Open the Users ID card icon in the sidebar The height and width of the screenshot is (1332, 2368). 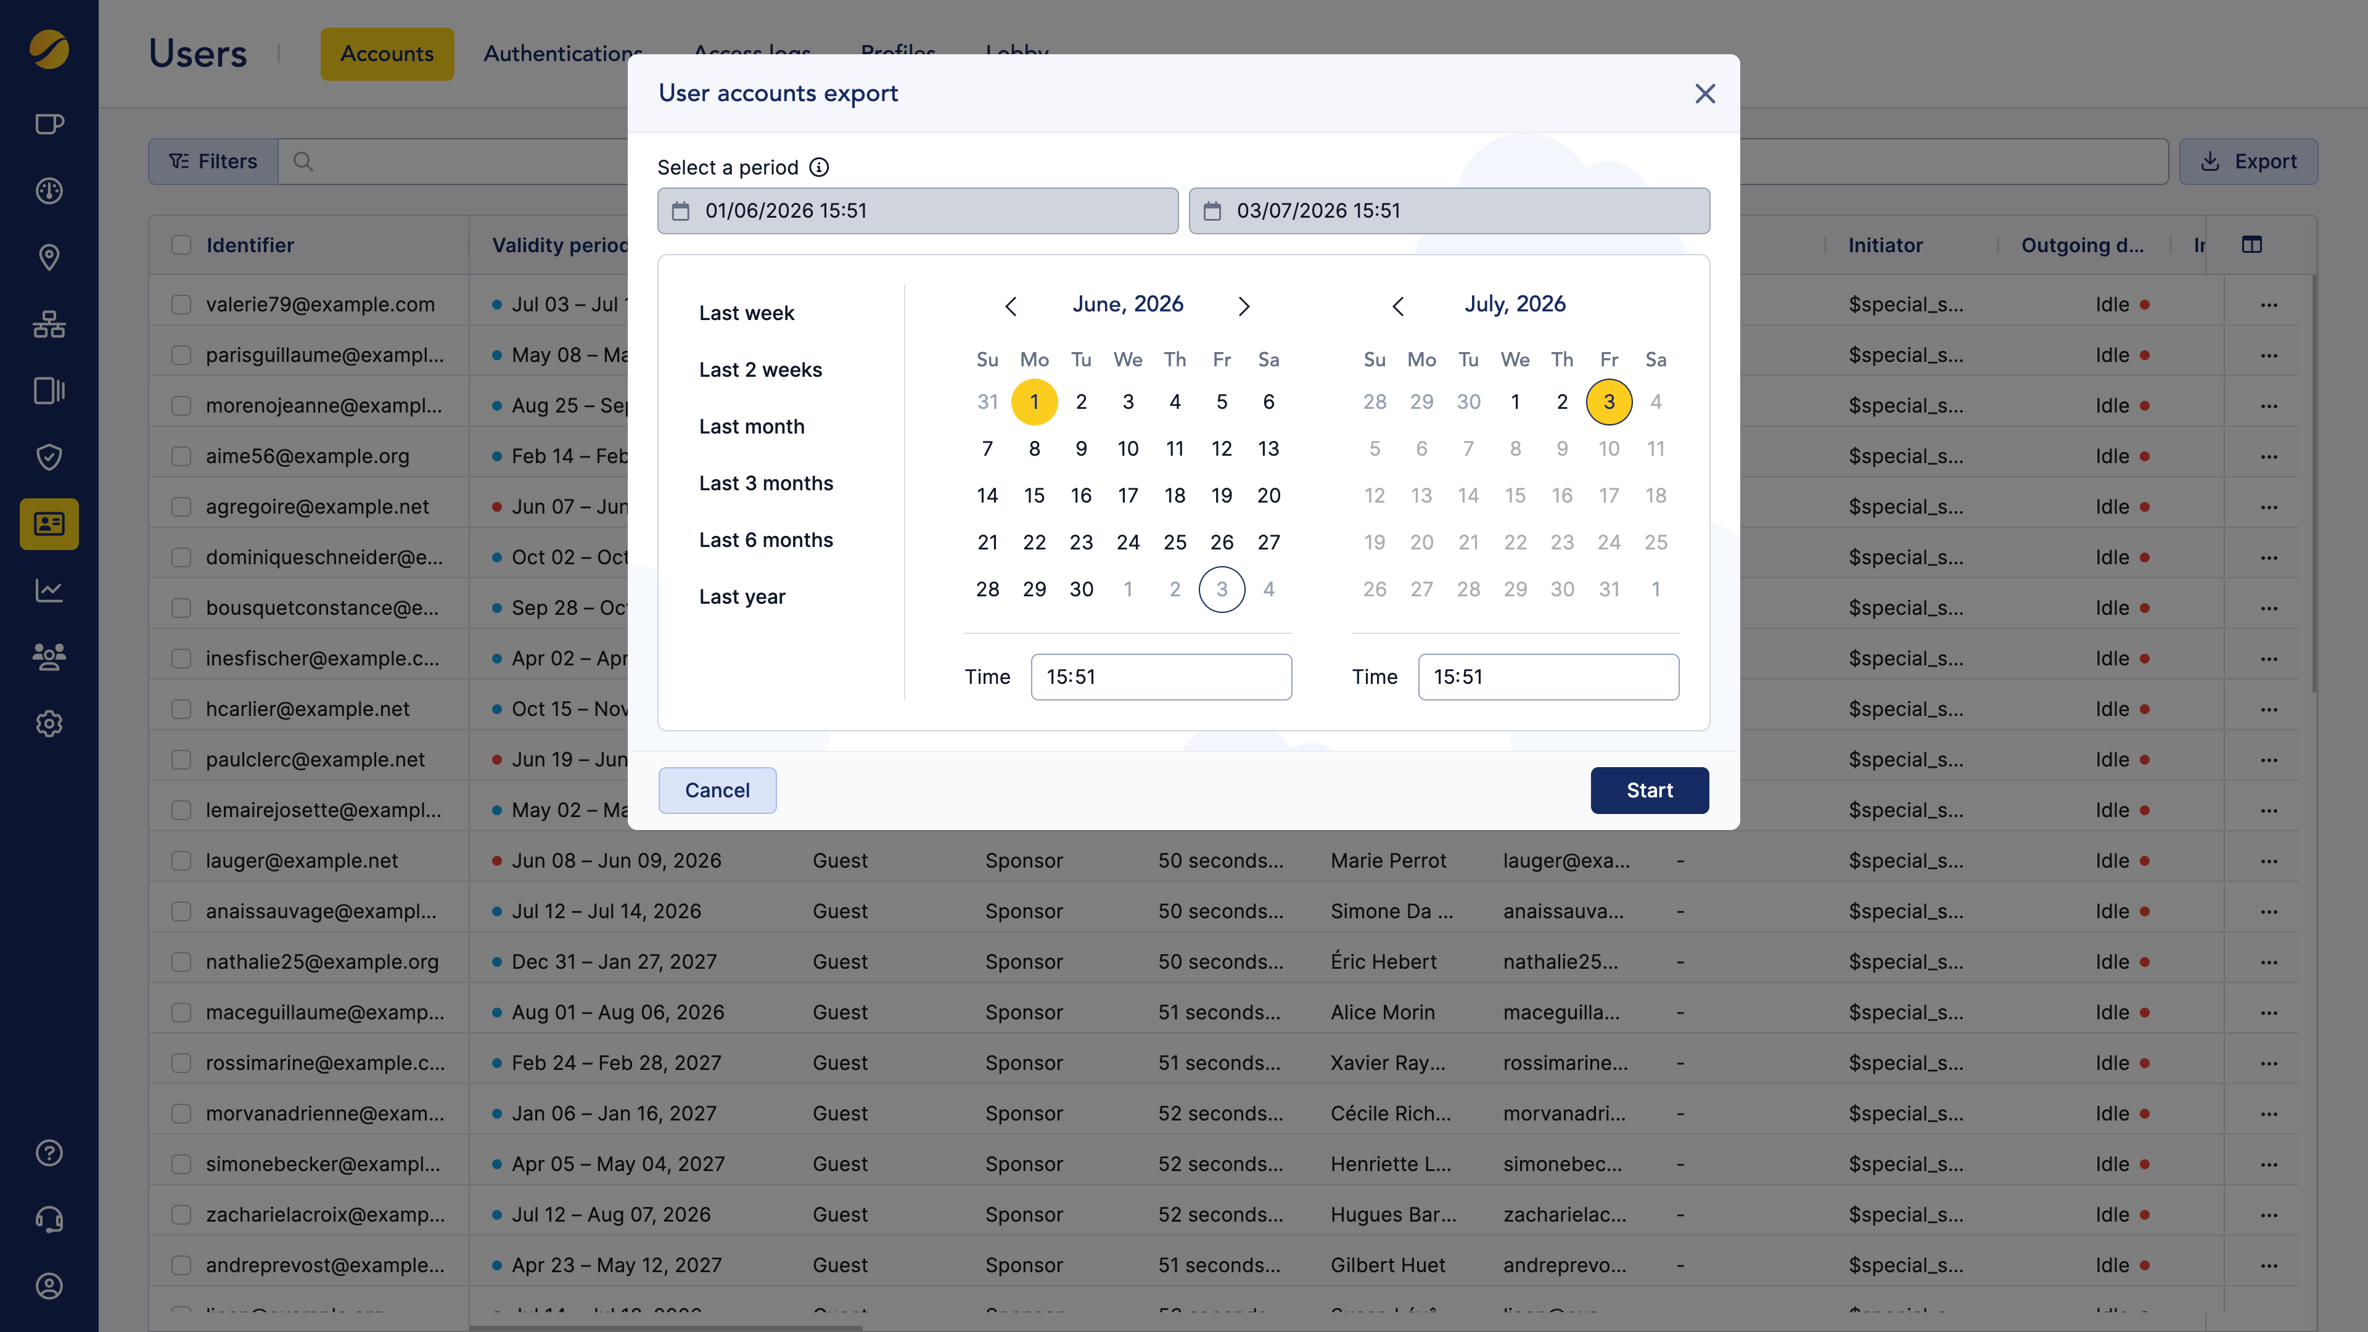(x=49, y=524)
